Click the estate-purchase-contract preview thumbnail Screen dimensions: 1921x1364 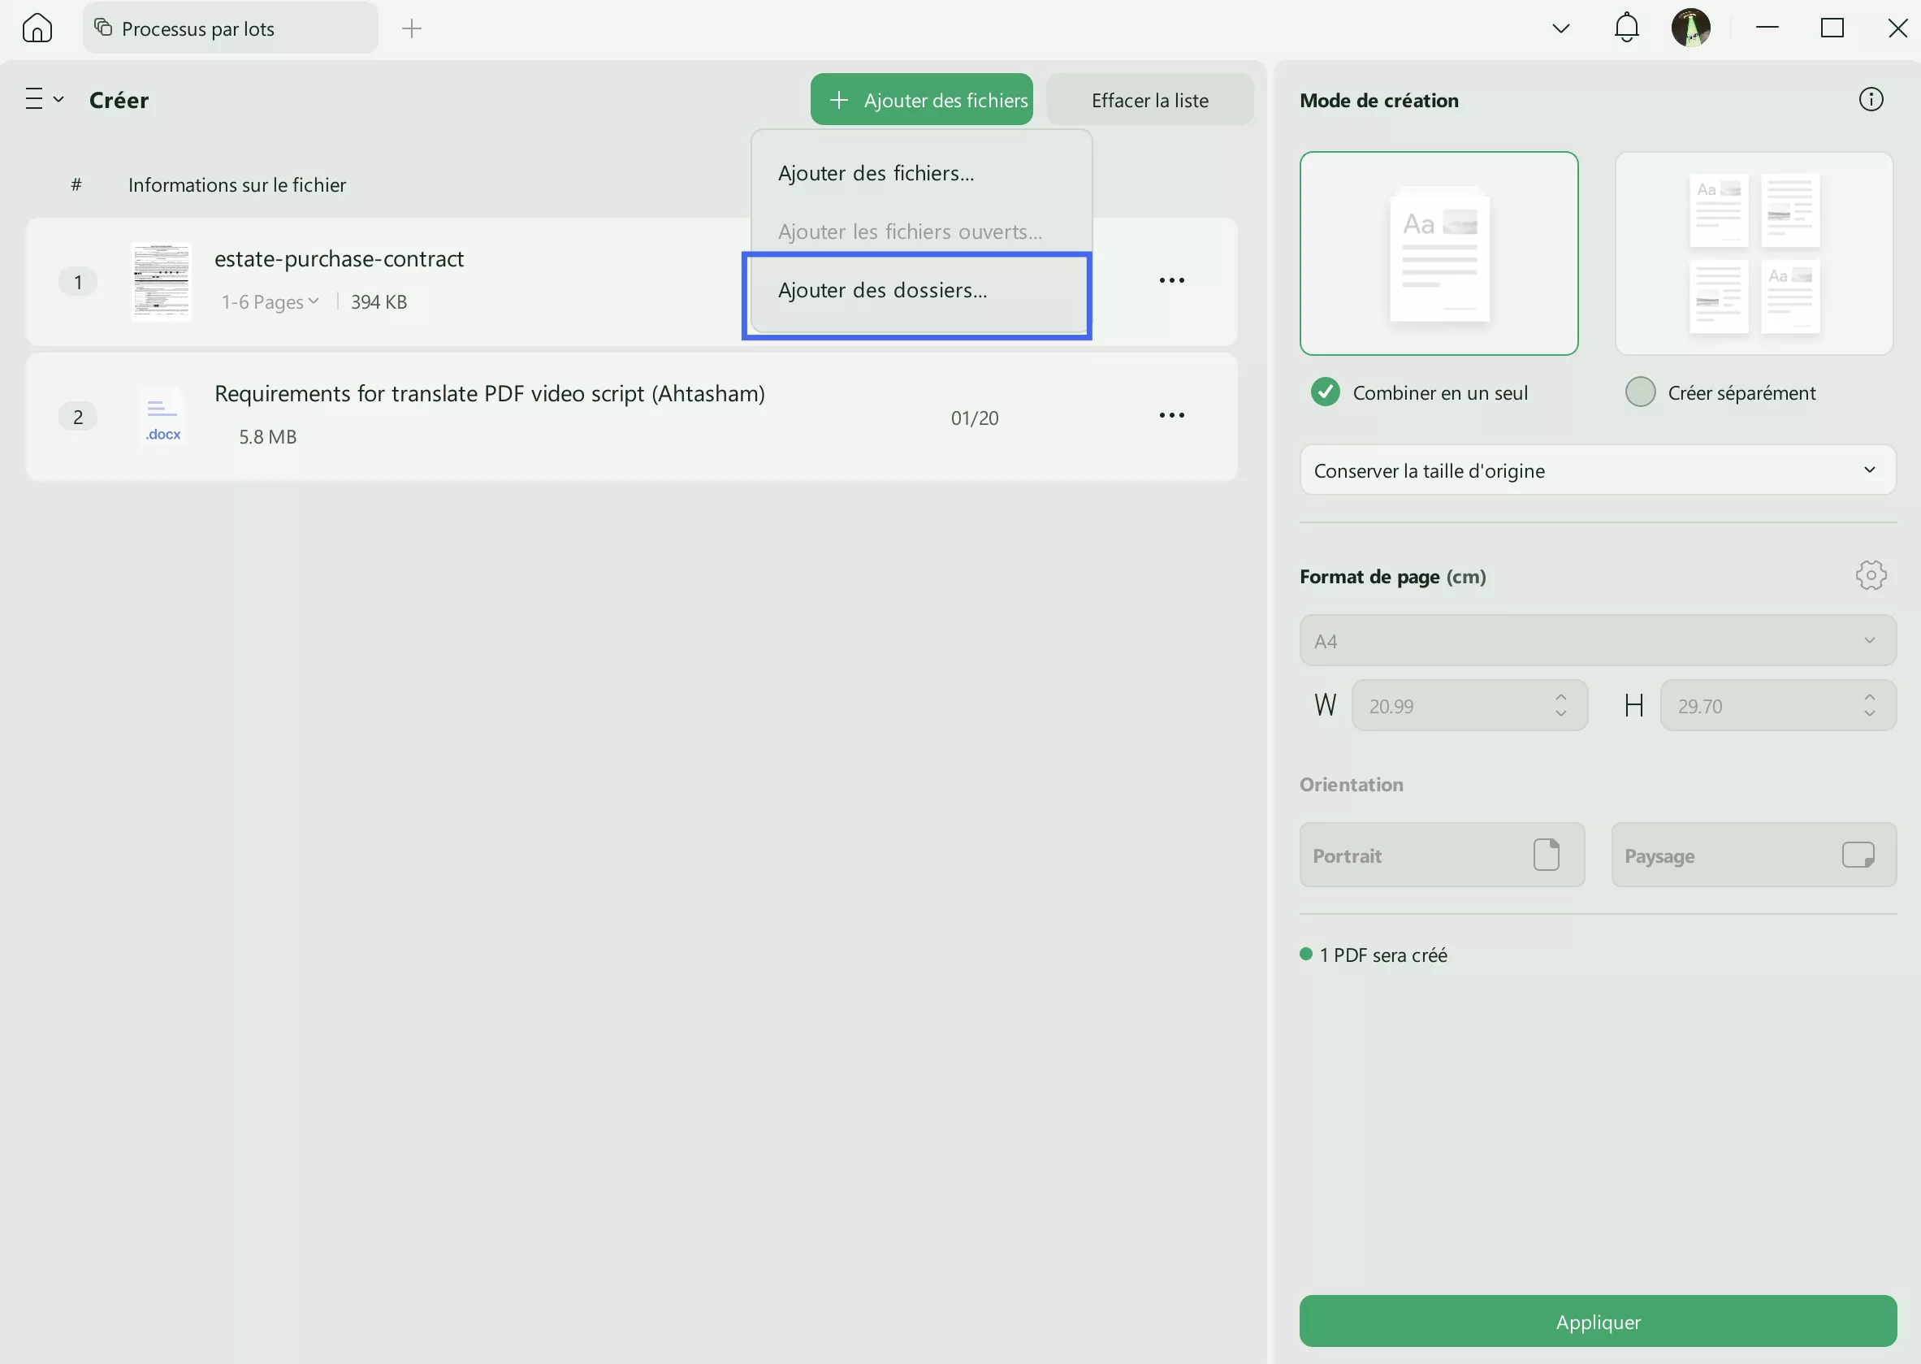(x=161, y=282)
